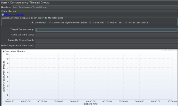Image resolution: width=178 pixels, height=106 pixels.
Task: Click the 'Nombre:' label
Action: [6, 7]
